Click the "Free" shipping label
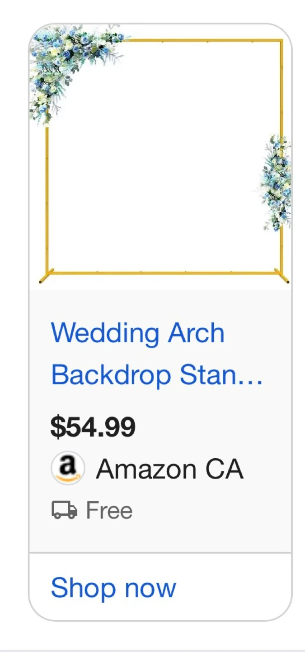Viewport: 305px width, 652px height. tap(109, 511)
